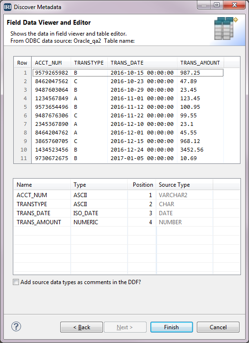Click the metadata table wizard banner icon
Screen dimensions: 249x343
point(225,29)
